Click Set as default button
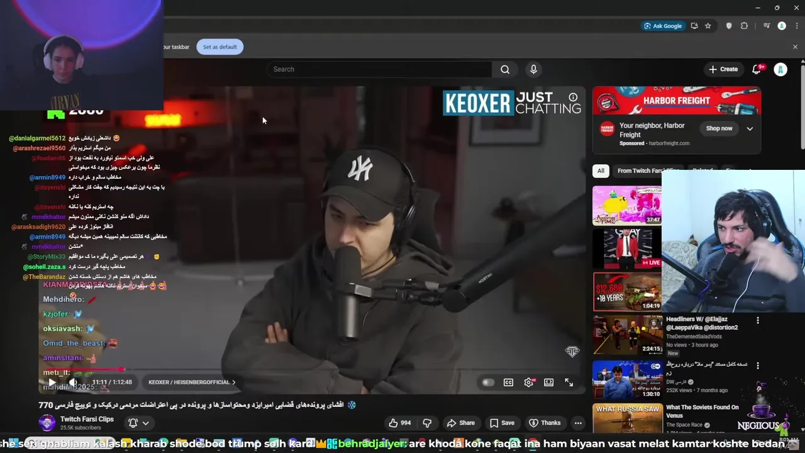The width and height of the screenshot is (805, 453). 219,47
